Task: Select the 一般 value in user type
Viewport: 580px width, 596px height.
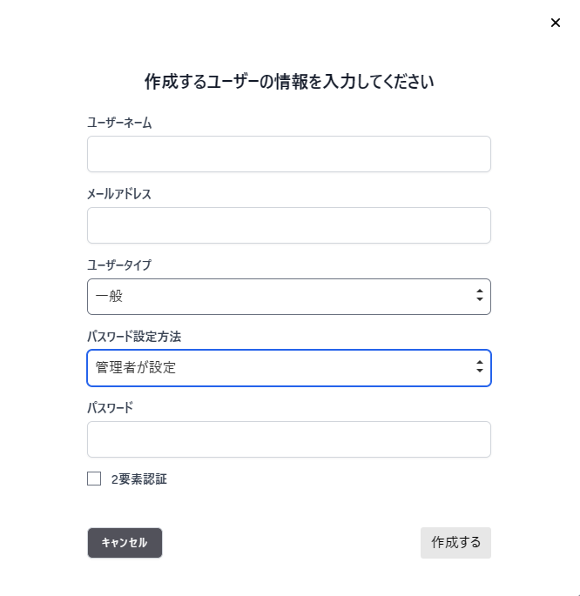Action: click(x=109, y=296)
